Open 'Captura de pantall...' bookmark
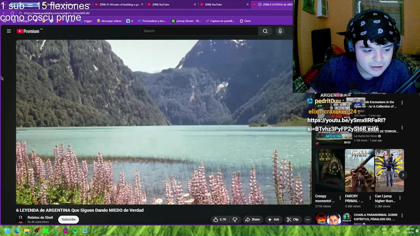 pos(220,21)
